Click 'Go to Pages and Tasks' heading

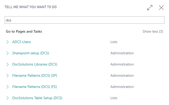coord(24,32)
